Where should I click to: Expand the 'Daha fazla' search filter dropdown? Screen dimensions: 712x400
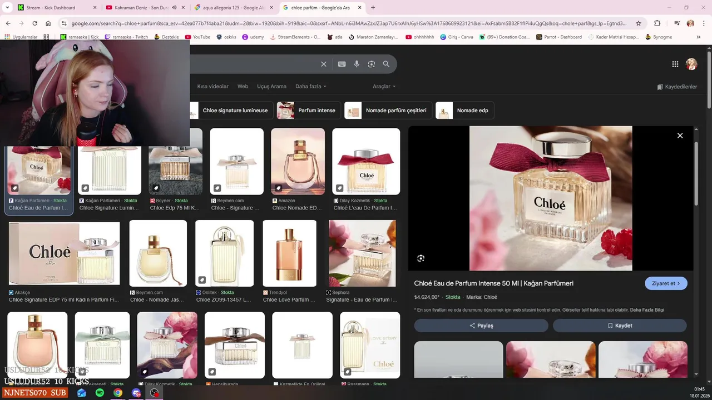(310, 87)
